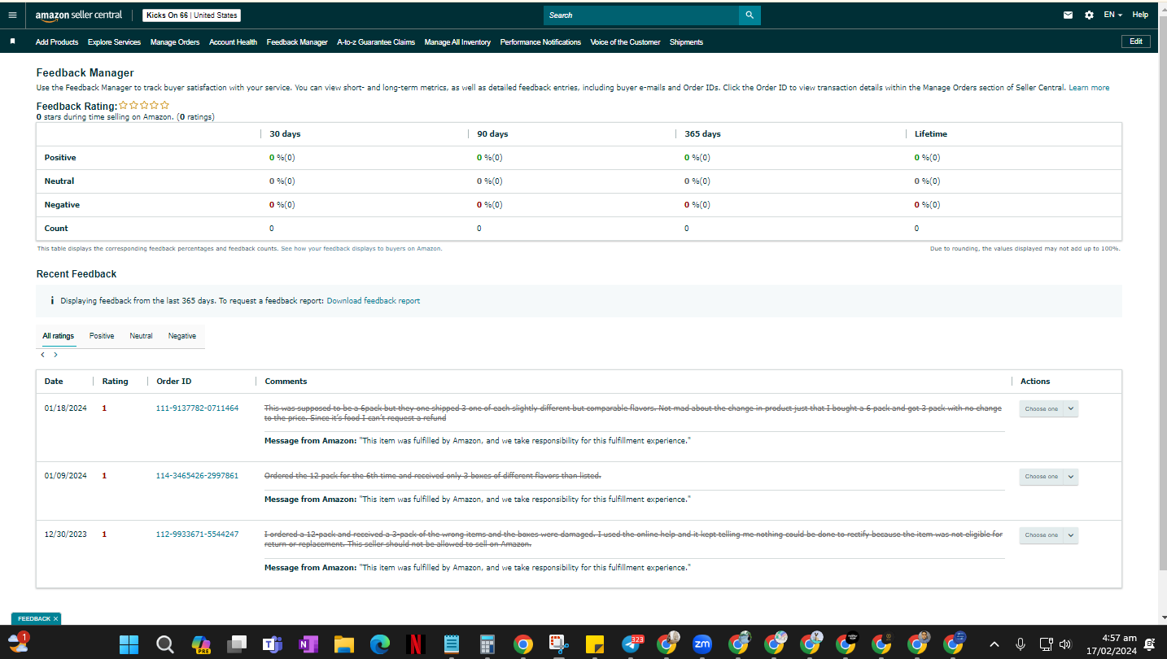Viewport: 1167px width, 659px height.
Task: Click the Amazon Seller Central logo
Action: coord(79,15)
